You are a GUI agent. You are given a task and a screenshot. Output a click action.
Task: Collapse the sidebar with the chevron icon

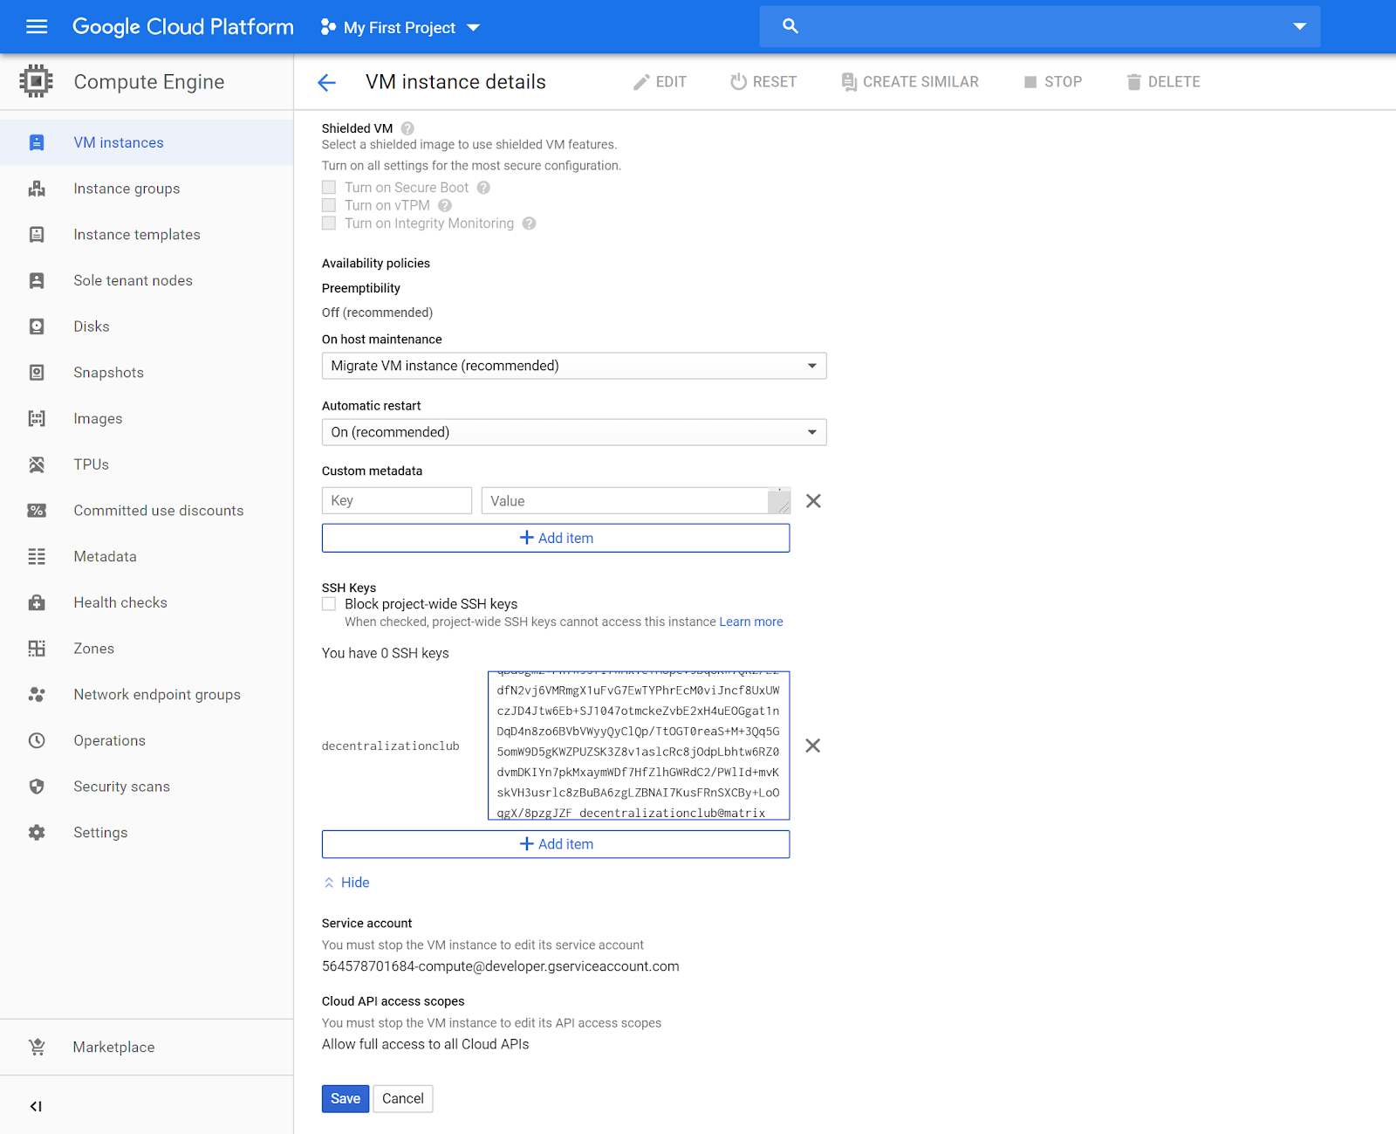36,1106
